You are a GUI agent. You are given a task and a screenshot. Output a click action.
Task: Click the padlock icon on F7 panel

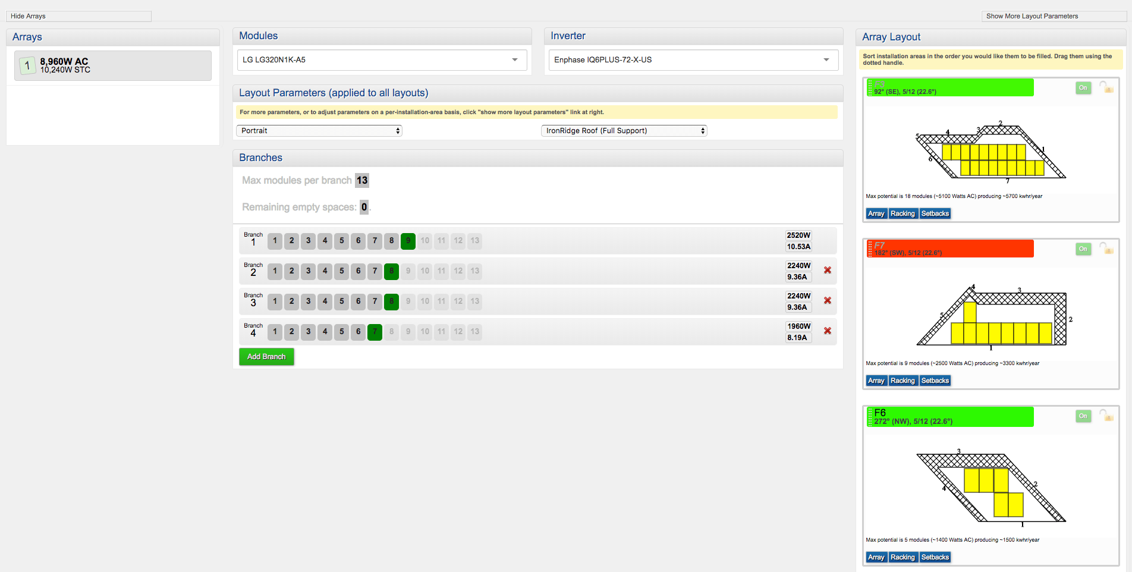pos(1106,249)
